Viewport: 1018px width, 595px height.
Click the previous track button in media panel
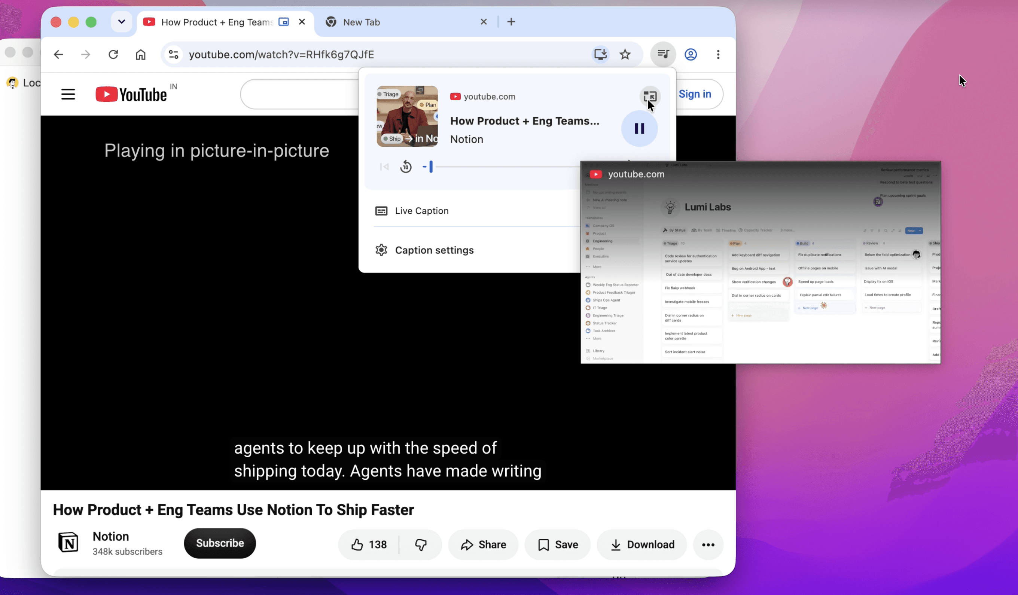tap(384, 167)
